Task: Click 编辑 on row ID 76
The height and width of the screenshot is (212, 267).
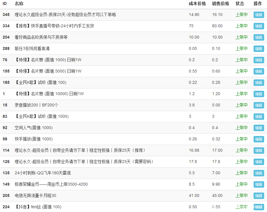Action: pos(259,60)
